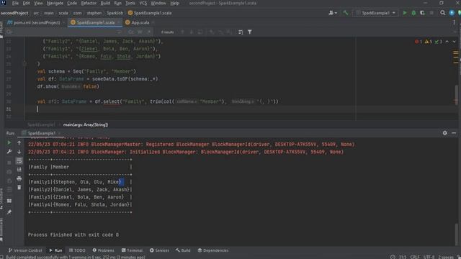461x259 pixels.
Task: Open Build tool window
Action: click(183, 250)
